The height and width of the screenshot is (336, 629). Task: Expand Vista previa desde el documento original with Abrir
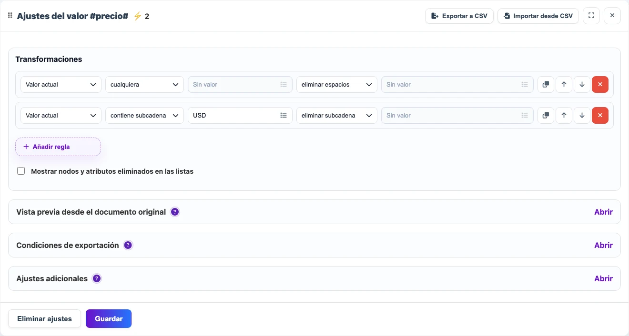coord(603,212)
